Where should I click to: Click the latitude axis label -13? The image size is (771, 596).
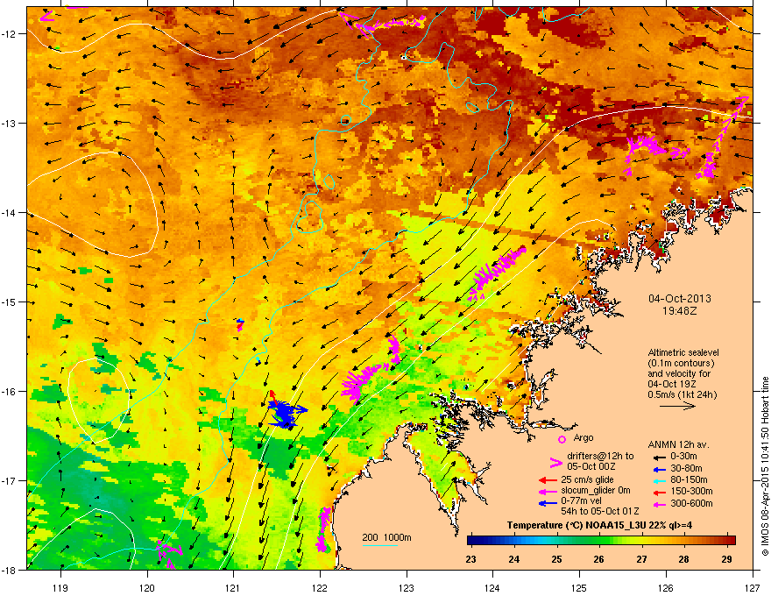click(x=10, y=123)
